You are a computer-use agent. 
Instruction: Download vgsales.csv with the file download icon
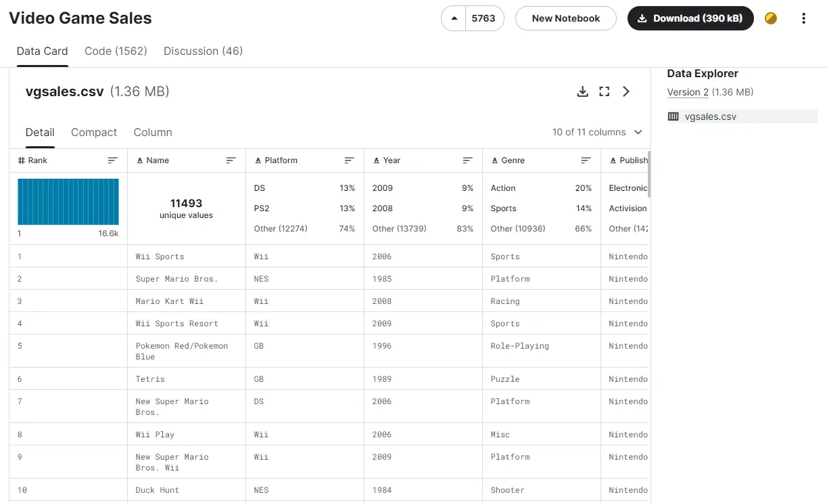click(582, 91)
